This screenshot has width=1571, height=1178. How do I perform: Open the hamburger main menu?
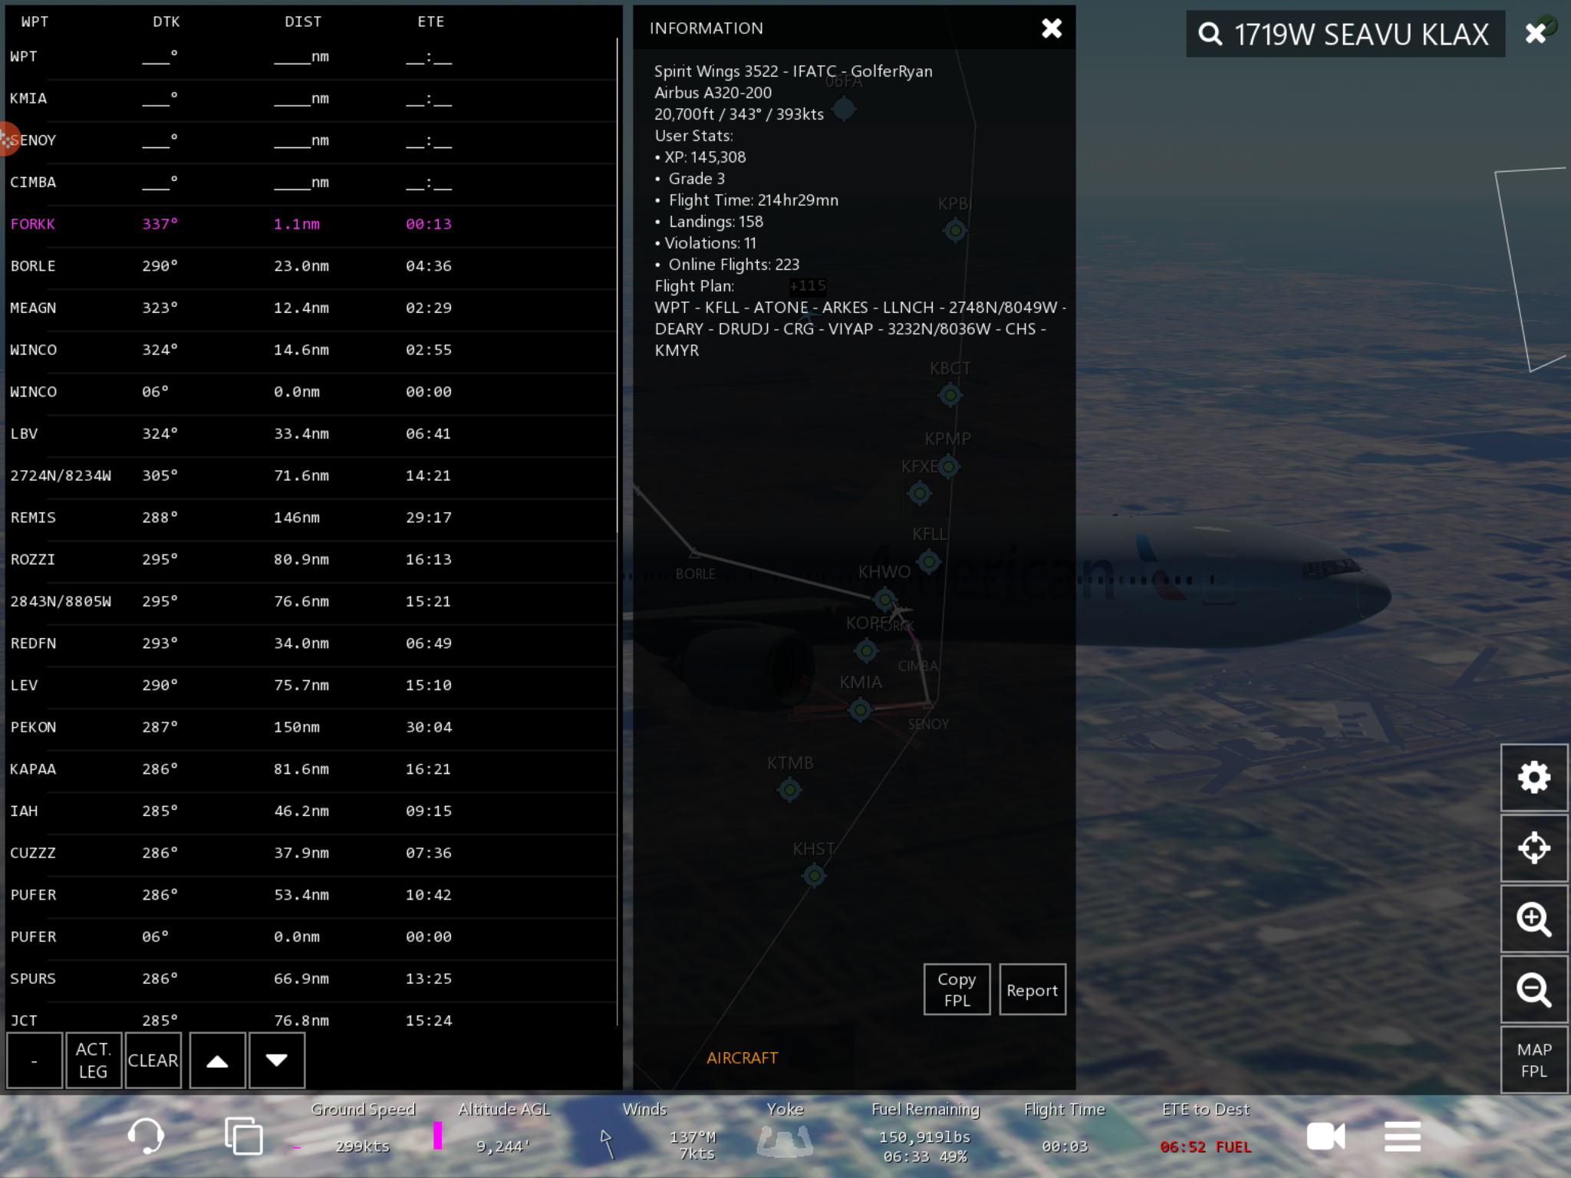click(1402, 1136)
